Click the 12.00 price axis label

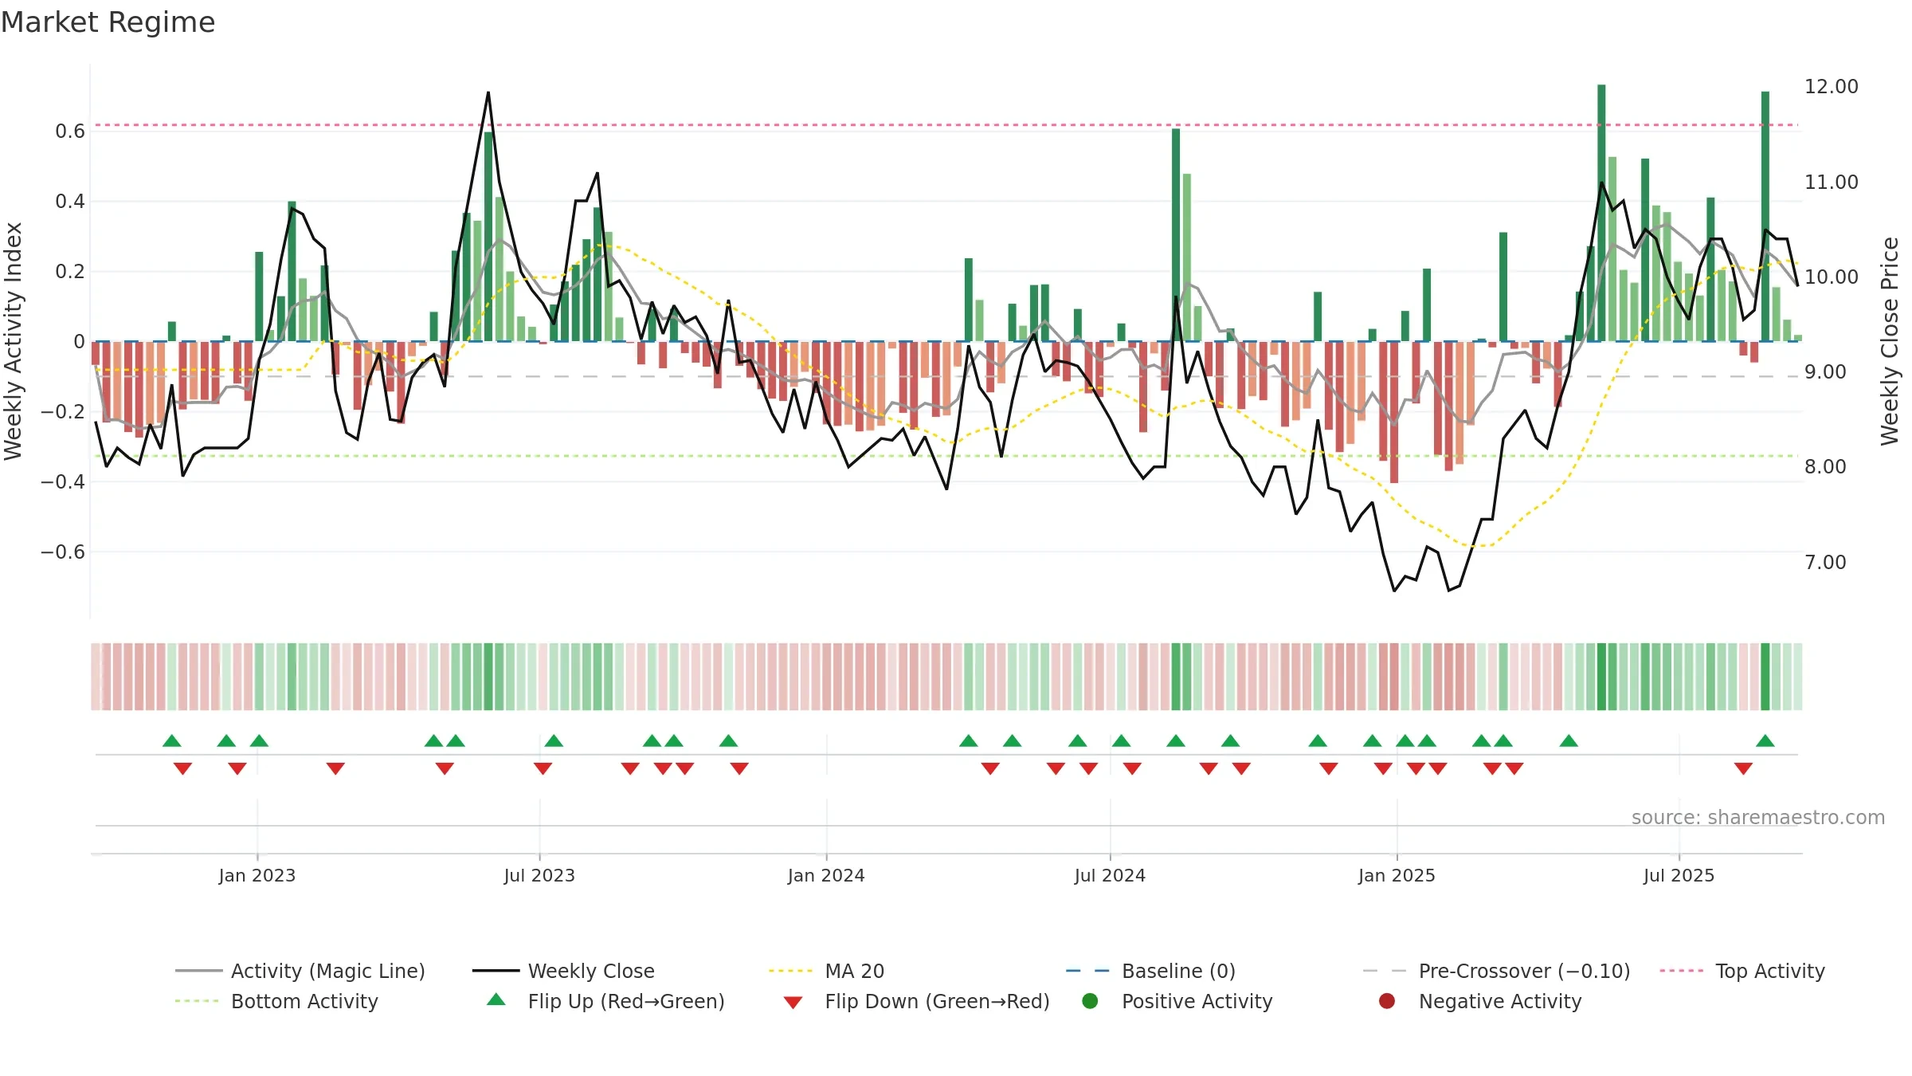pos(1831,87)
